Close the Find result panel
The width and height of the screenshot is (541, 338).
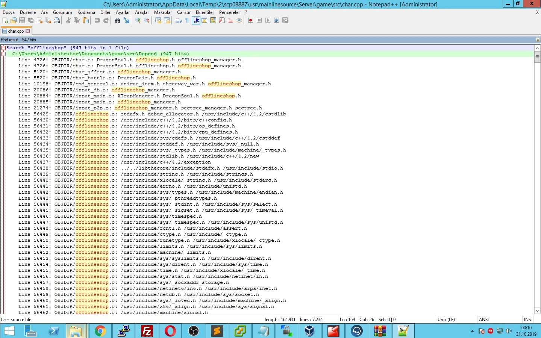pyautogui.click(x=538, y=40)
